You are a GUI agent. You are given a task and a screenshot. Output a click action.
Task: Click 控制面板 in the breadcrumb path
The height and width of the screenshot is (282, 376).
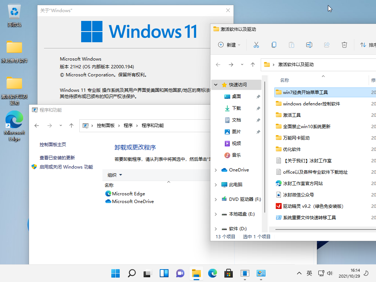[x=105, y=126]
